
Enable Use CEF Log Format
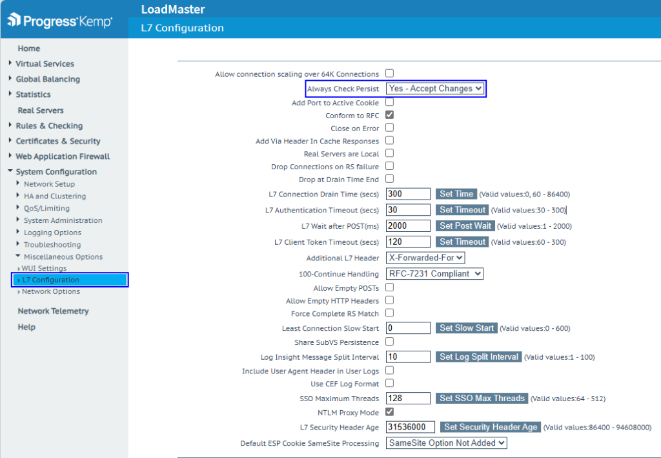[389, 383]
